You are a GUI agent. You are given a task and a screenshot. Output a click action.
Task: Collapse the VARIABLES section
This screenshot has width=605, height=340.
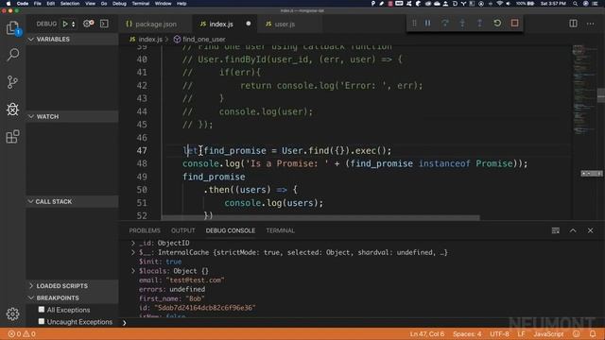72,40
